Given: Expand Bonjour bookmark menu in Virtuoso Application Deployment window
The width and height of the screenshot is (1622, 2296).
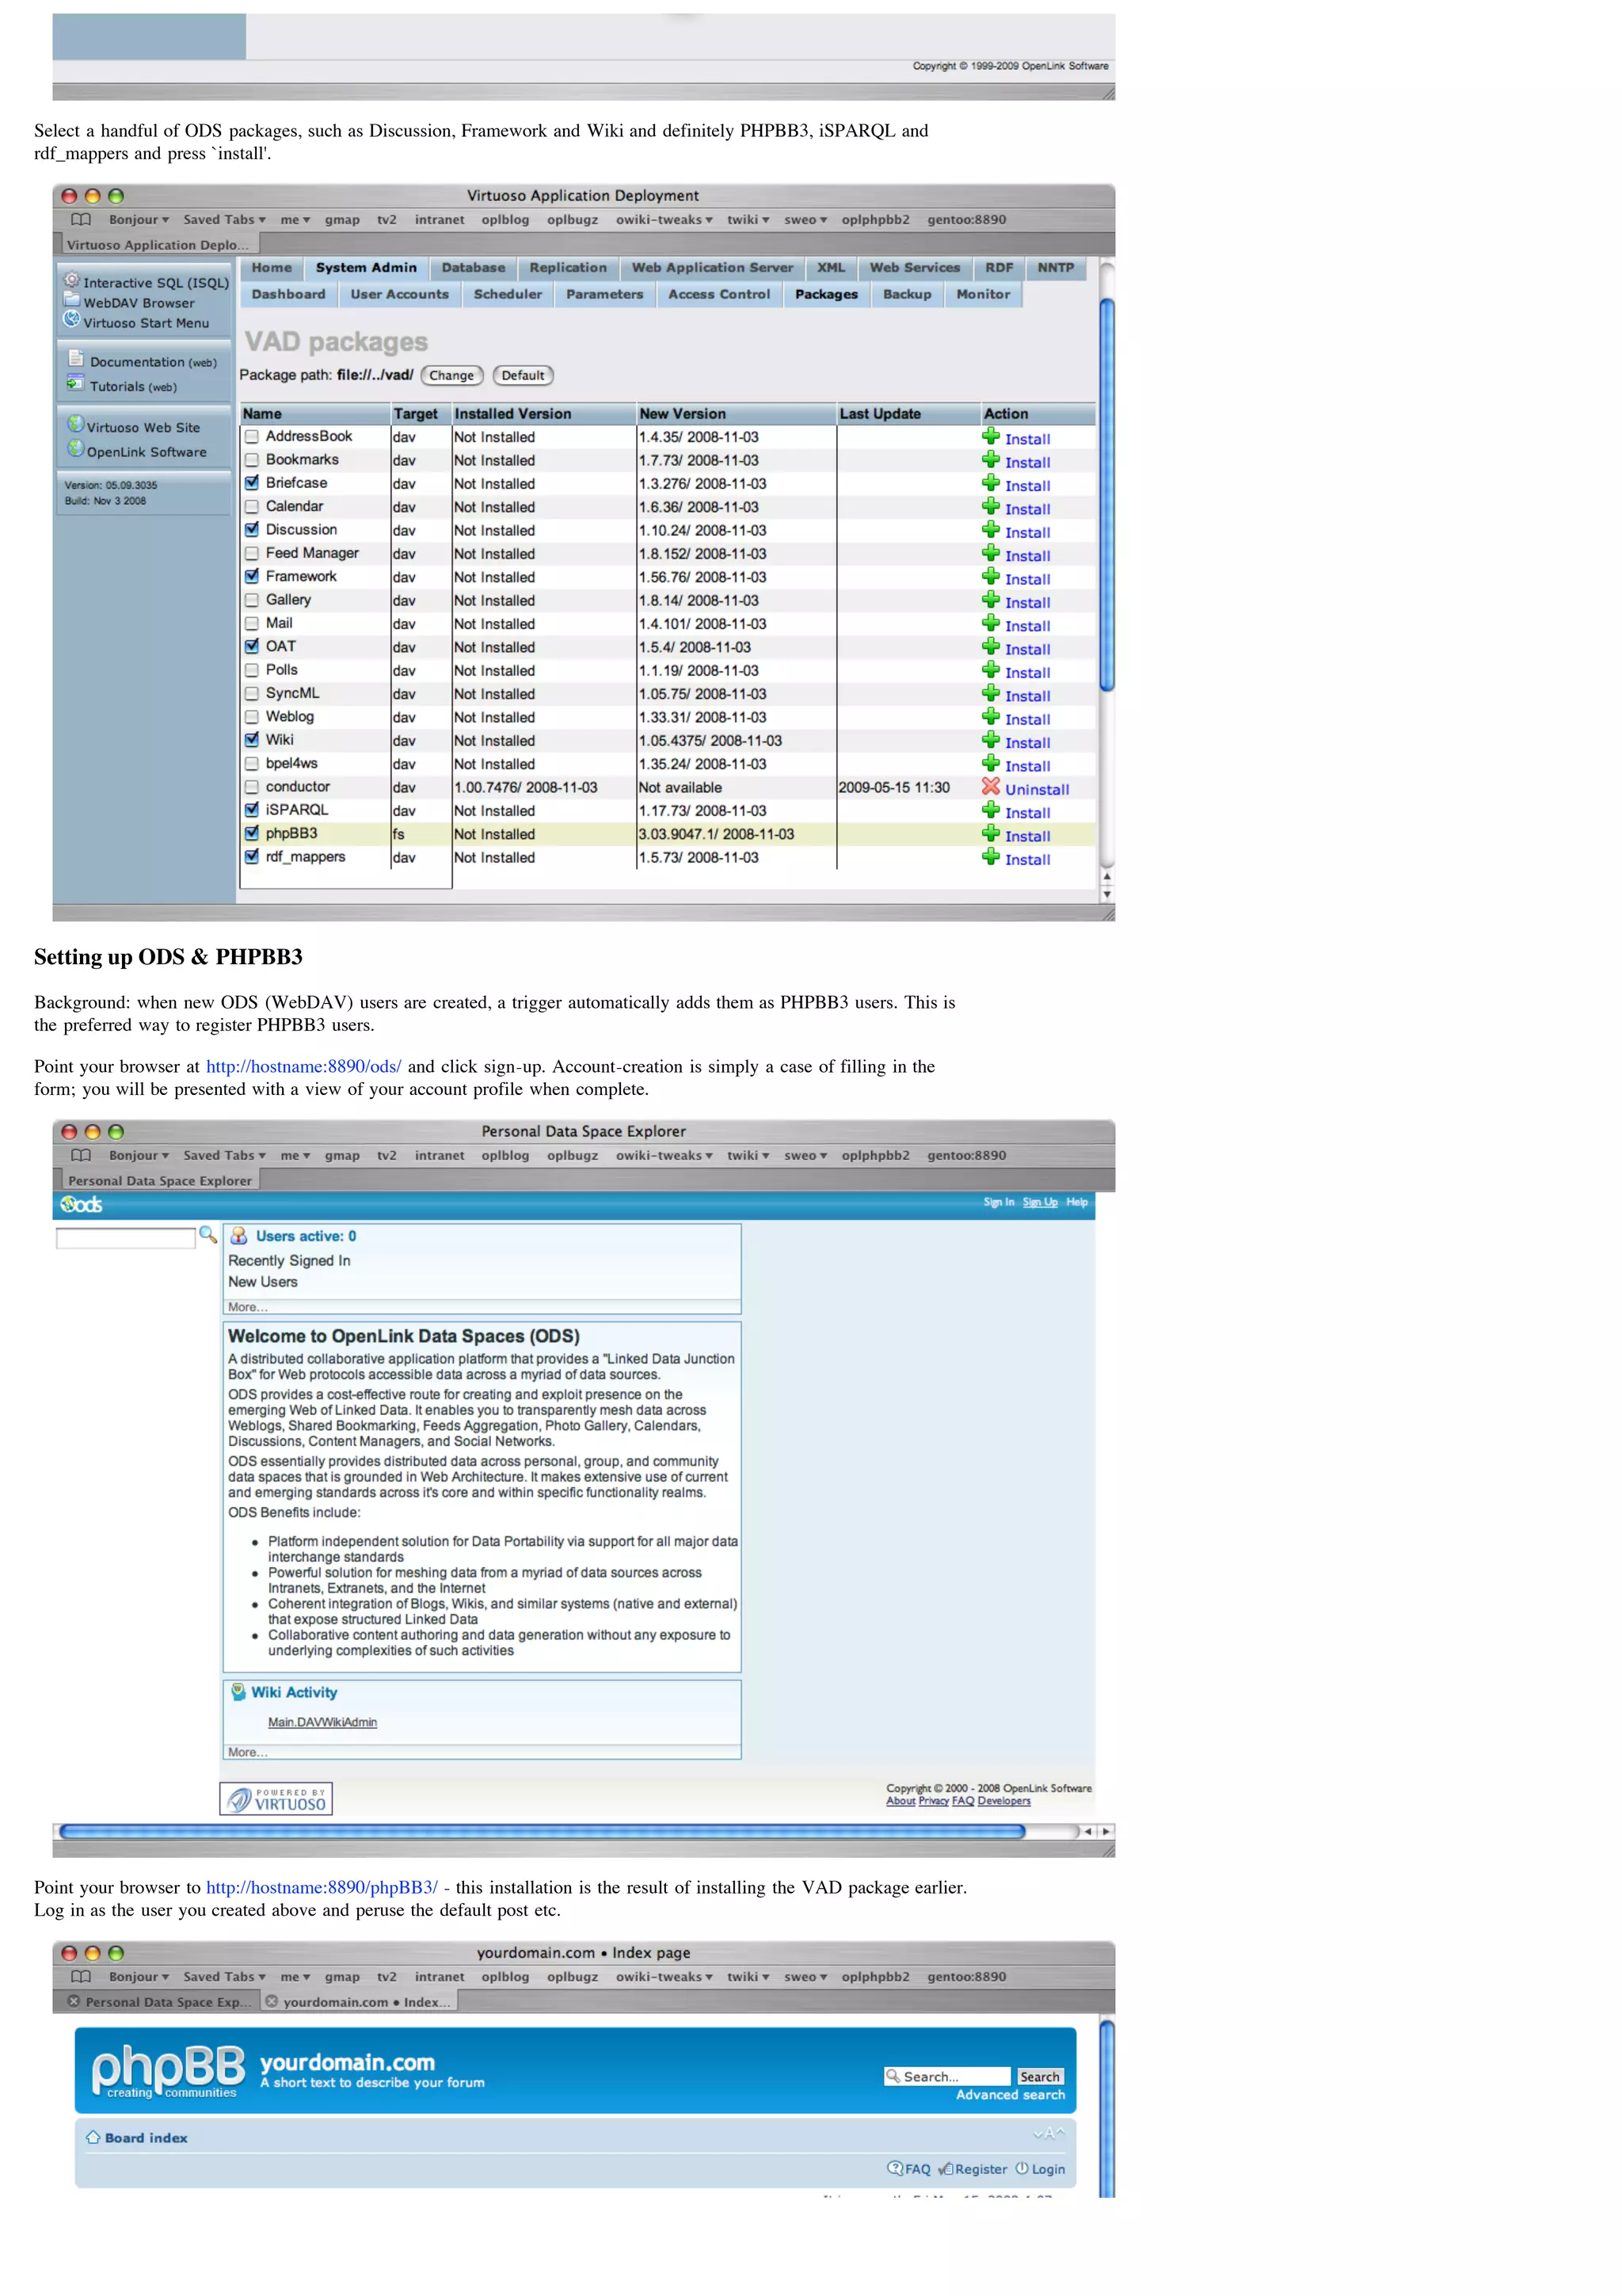Looking at the screenshot, I should [x=139, y=219].
